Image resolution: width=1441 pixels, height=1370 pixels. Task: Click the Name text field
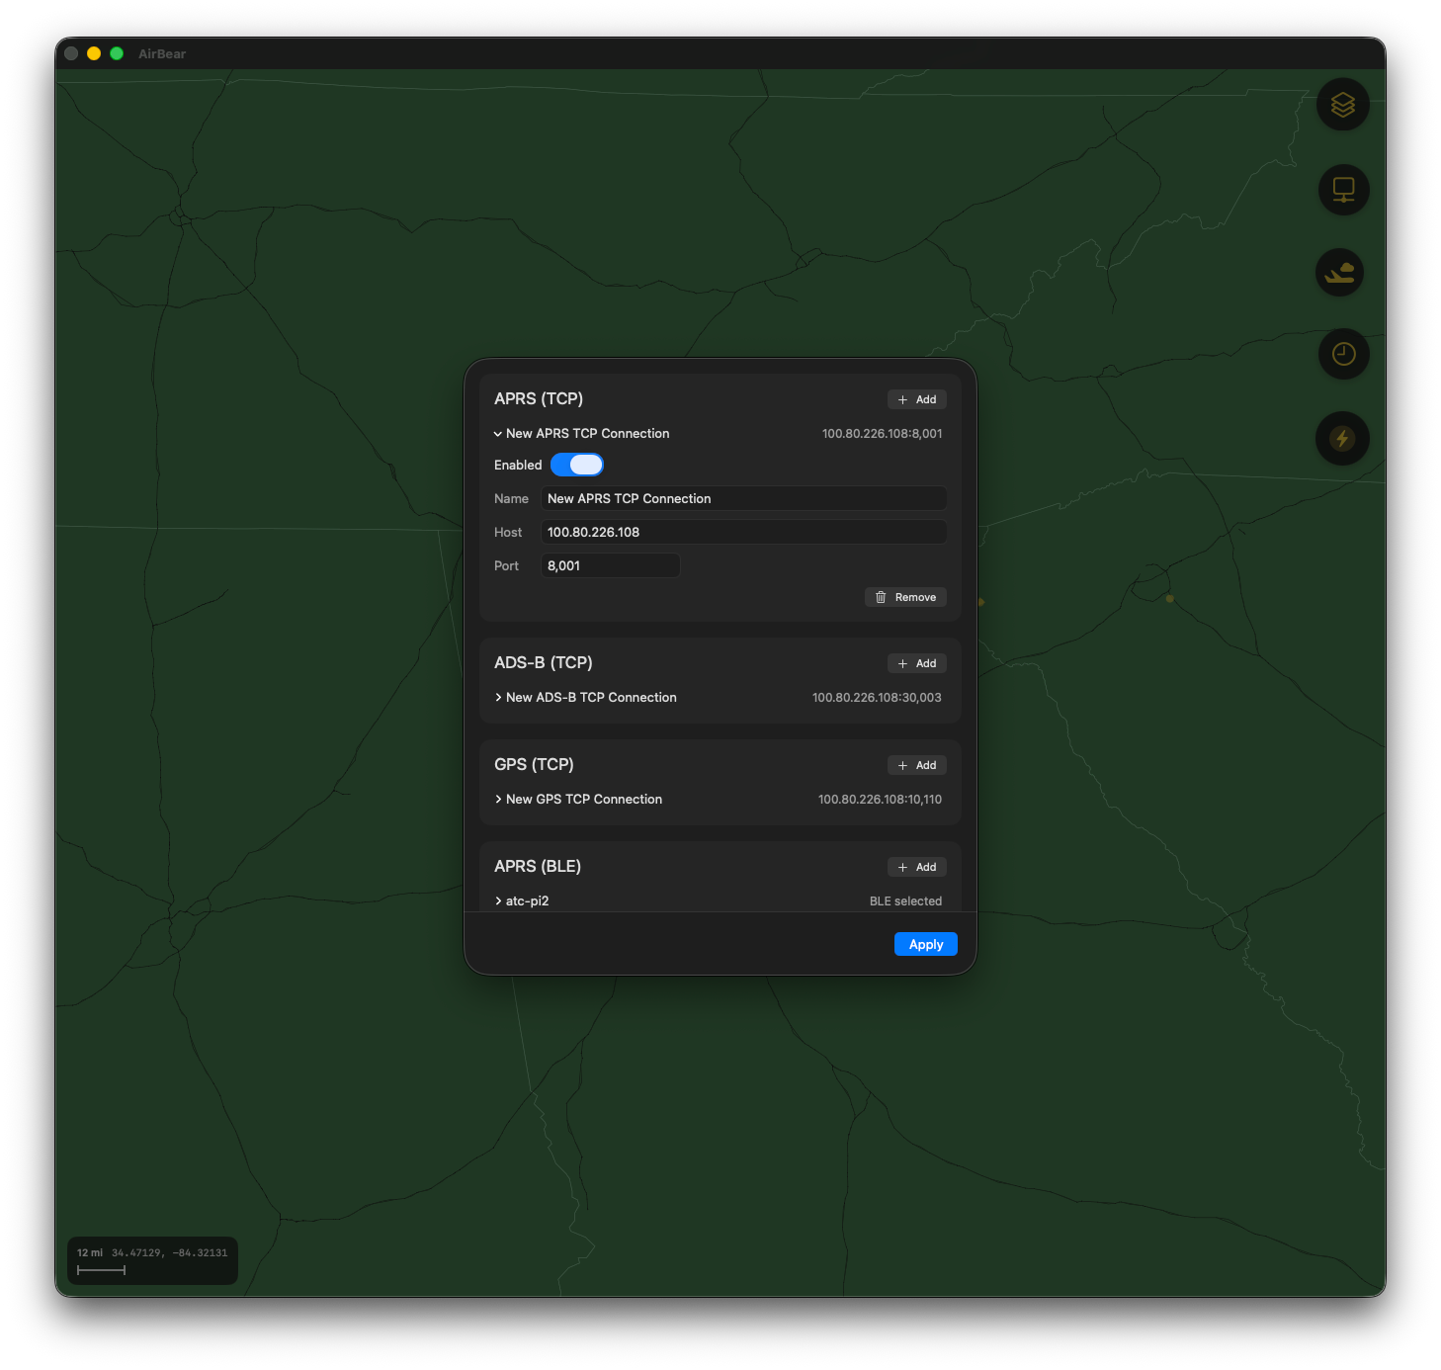coord(743,499)
